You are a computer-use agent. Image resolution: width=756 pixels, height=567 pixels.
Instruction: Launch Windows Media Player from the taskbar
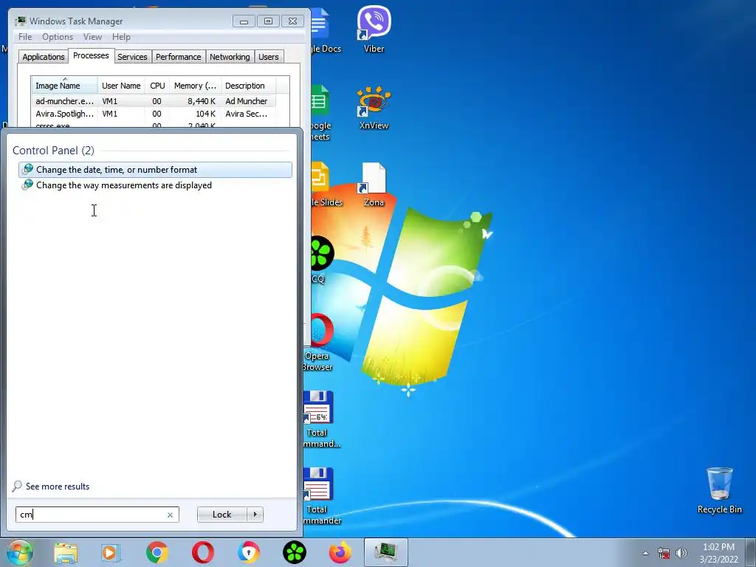tap(111, 552)
